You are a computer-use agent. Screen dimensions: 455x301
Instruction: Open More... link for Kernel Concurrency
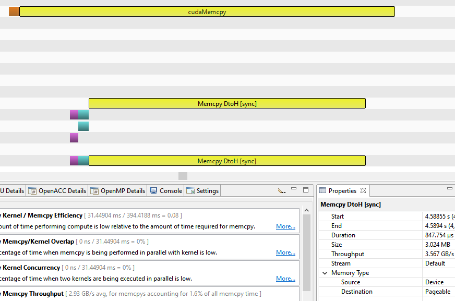point(285,279)
